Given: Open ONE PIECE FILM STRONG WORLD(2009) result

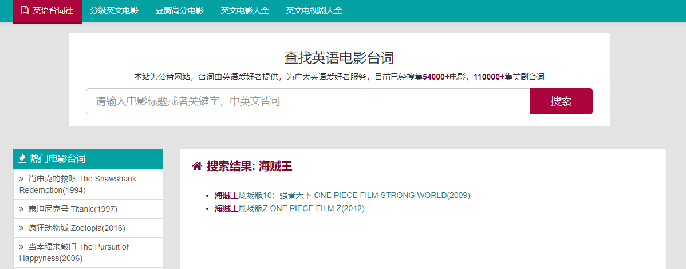Looking at the screenshot, I should pyautogui.click(x=342, y=195).
